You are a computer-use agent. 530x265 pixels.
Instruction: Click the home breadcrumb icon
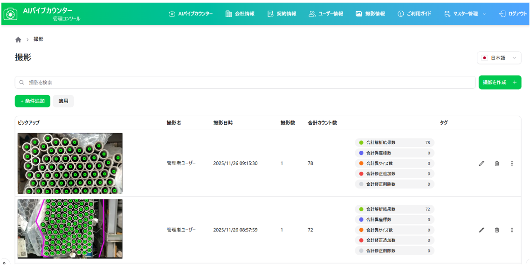18,40
